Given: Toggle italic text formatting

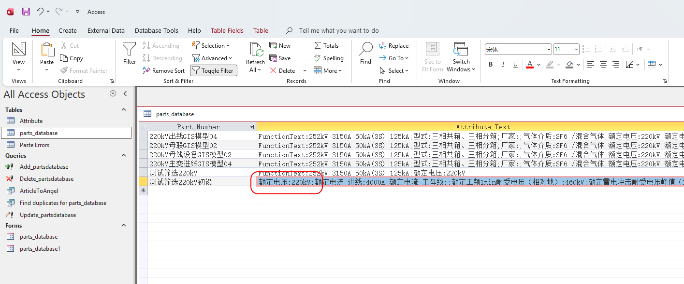Looking at the screenshot, I should pyautogui.click(x=503, y=65).
